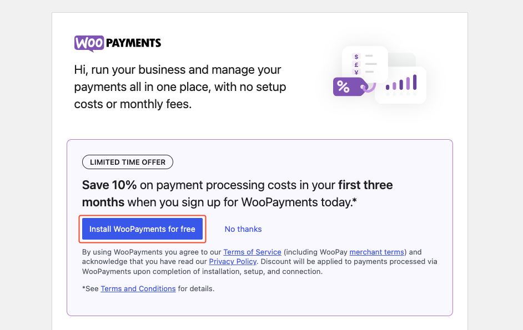523x330 pixels.
Task: Click the currency symbols list card
Action: click(x=365, y=64)
